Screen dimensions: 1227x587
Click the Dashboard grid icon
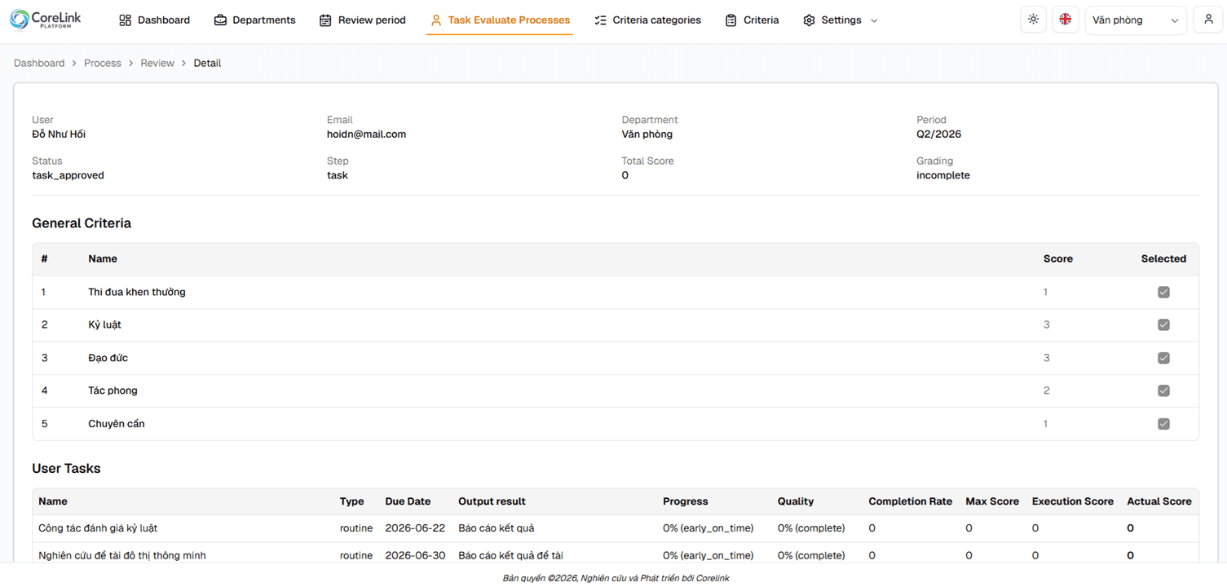click(x=125, y=20)
